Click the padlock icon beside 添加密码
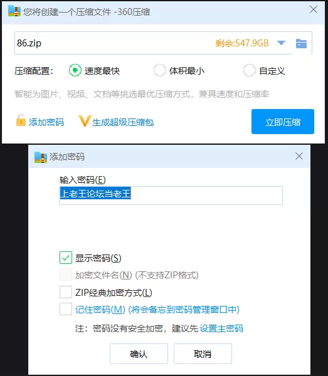Image resolution: width=328 pixels, height=376 pixels. coord(21,120)
